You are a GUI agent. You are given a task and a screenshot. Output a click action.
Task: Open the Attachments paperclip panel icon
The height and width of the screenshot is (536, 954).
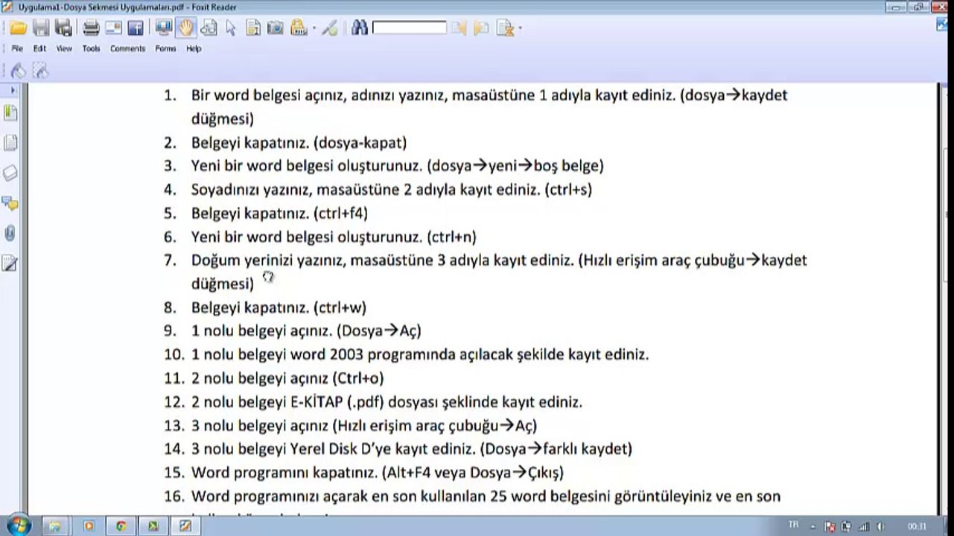10,233
